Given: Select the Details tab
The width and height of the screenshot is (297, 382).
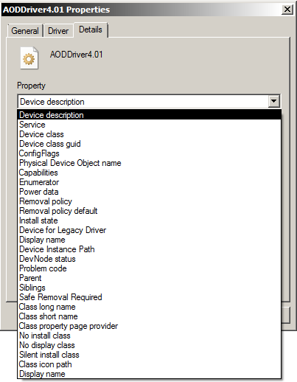Looking at the screenshot, I should [91, 29].
